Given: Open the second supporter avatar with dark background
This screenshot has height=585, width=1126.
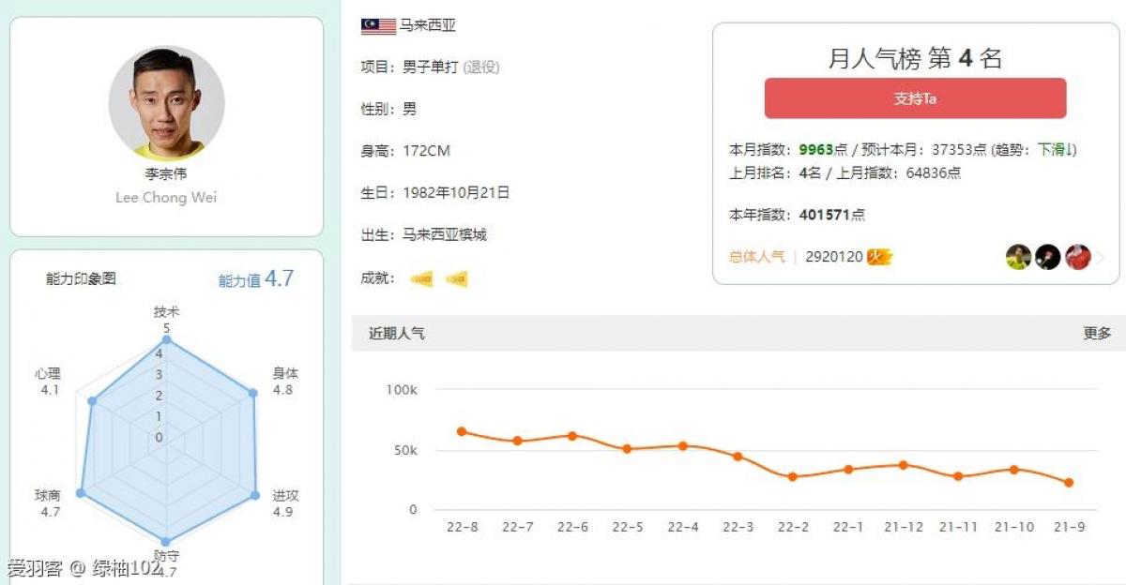Looking at the screenshot, I should coord(1048,257).
